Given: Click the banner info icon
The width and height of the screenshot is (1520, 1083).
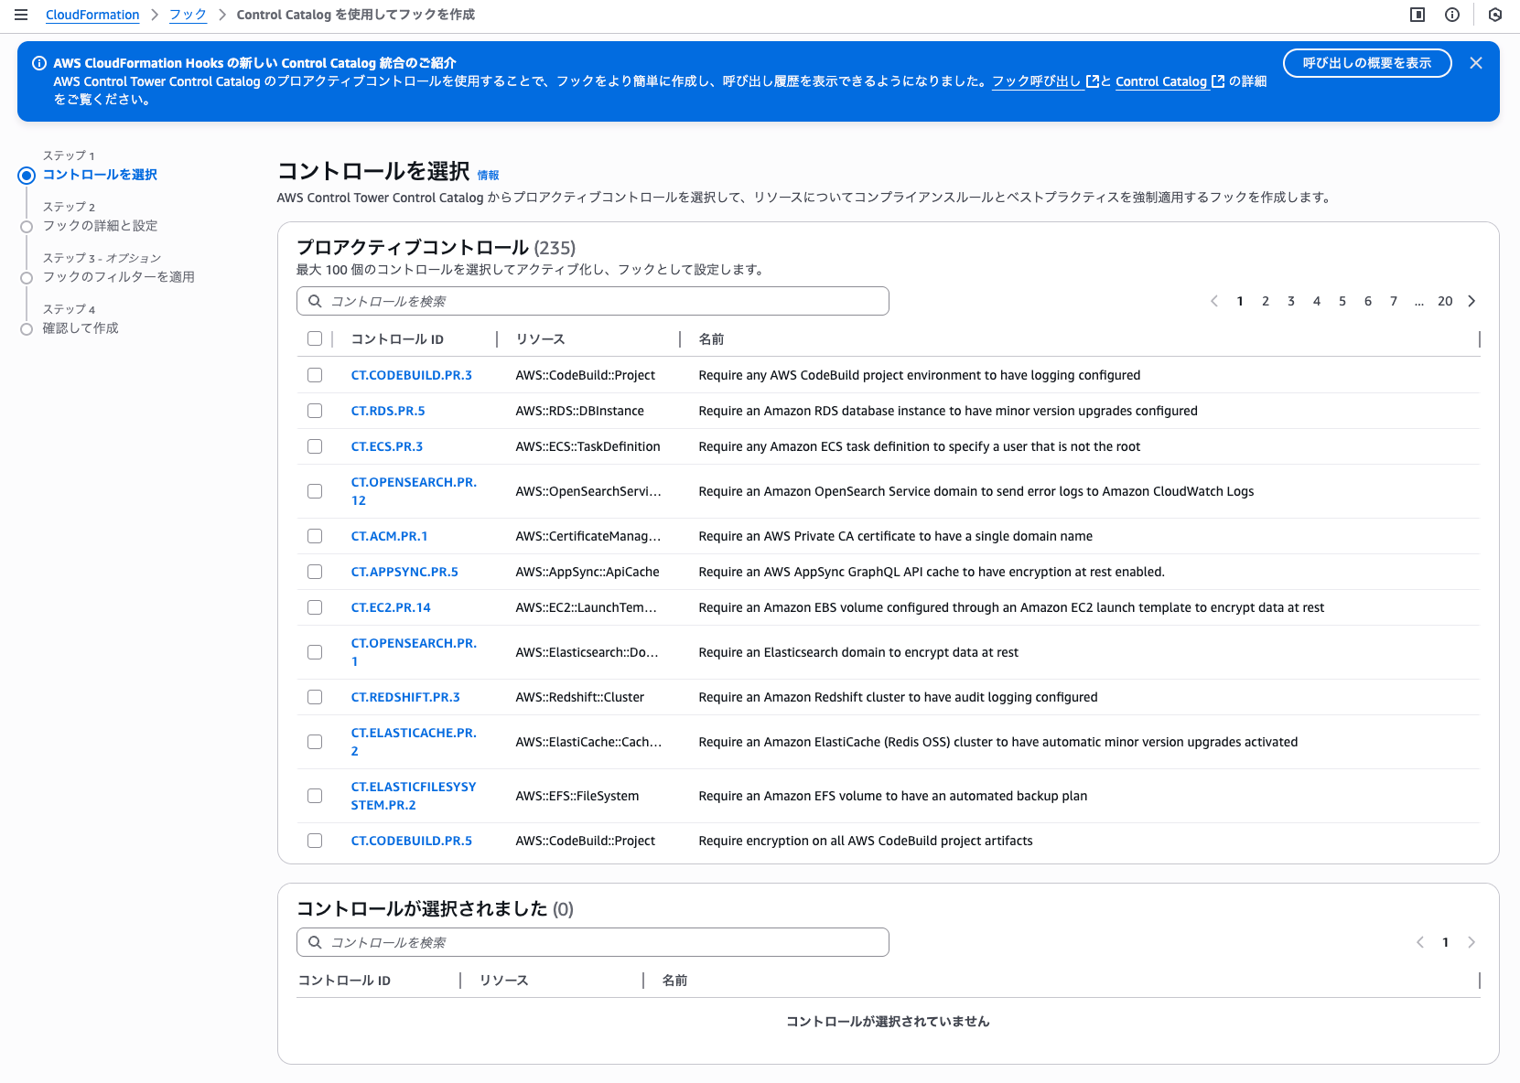Looking at the screenshot, I should coord(39,63).
